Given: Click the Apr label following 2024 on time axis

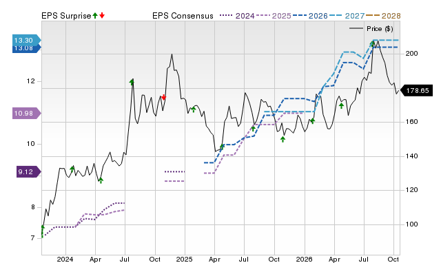Looking at the screenshot, I should 95,259.
